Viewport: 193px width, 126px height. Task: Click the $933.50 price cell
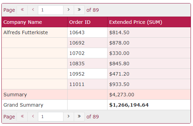pos(149,84)
